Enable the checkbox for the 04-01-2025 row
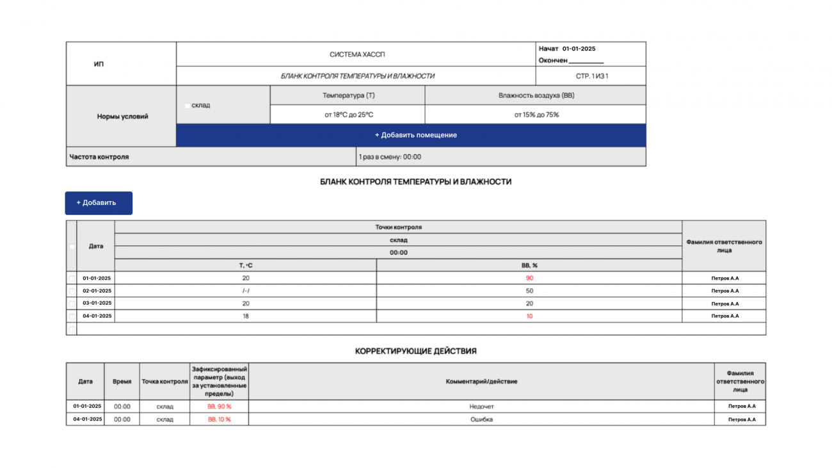Image resolution: width=832 pixels, height=468 pixels. point(72,316)
